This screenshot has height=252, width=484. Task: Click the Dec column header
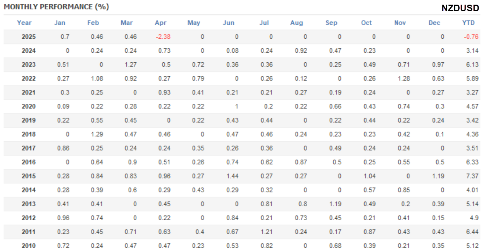[434, 23]
